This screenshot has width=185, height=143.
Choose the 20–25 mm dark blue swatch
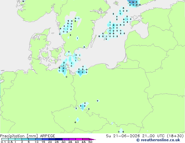tap(52, 139)
